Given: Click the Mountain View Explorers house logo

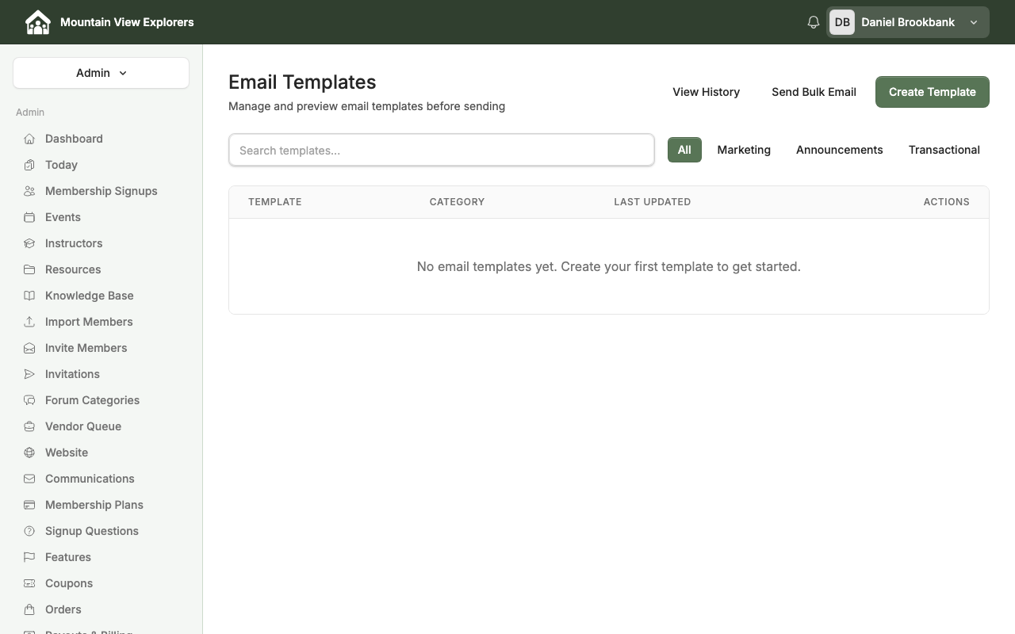Looking at the screenshot, I should coord(37,22).
